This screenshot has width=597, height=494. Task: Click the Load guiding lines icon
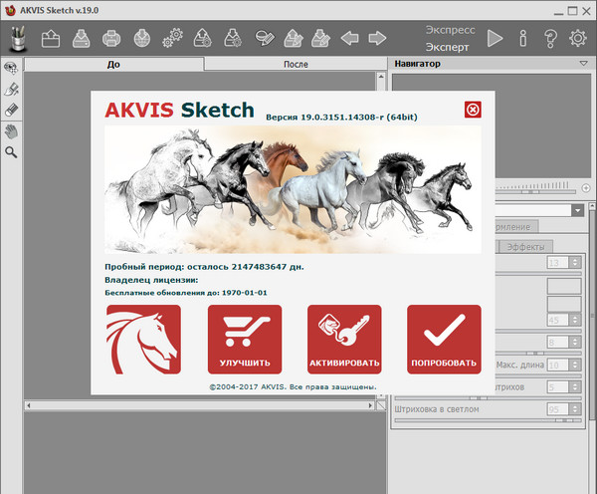[x=294, y=39]
